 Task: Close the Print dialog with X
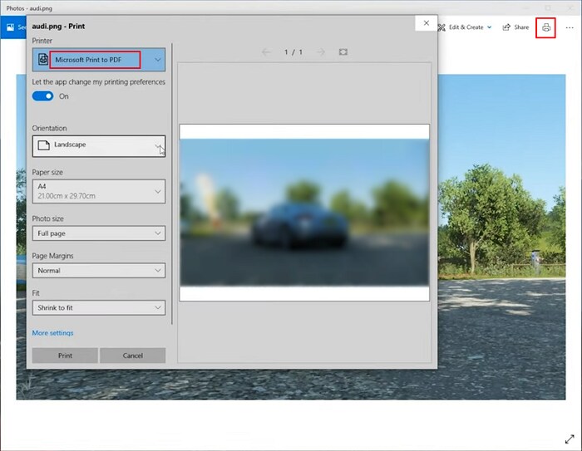(x=426, y=23)
